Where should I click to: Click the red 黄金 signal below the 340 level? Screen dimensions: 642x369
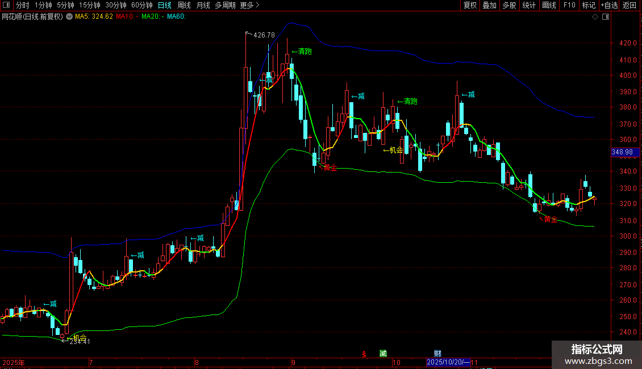(x=328, y=167)
